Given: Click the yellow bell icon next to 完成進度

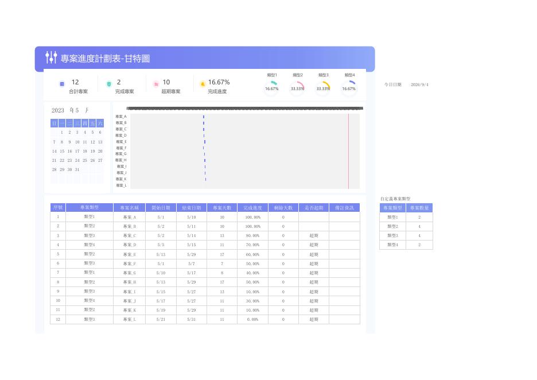Looking at the screenshot, I should tap(203, 84).
